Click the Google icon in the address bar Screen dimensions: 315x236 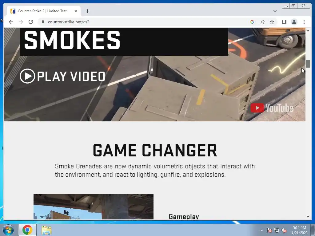252,22
